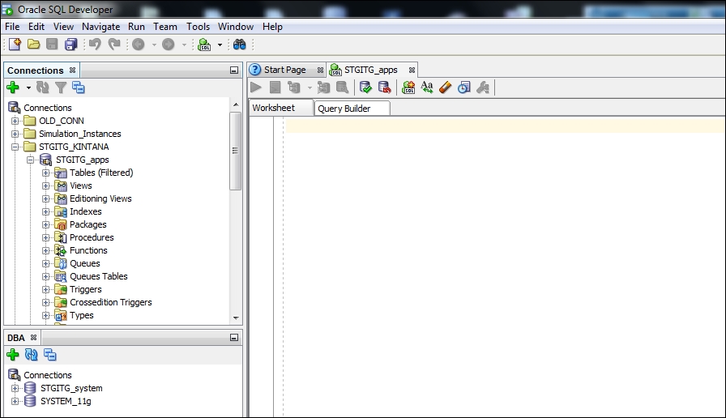Viewport: 726px width, 418px height.
Task: Expand the OLD_CONN folder
Action: pos(15,121)
